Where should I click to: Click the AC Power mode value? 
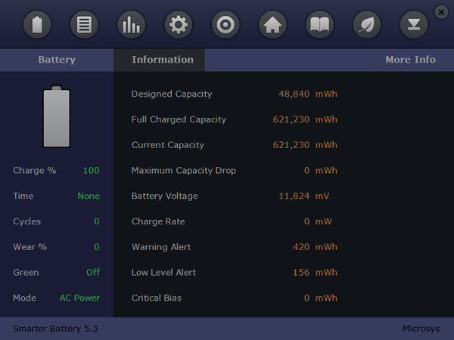(79, 298)
